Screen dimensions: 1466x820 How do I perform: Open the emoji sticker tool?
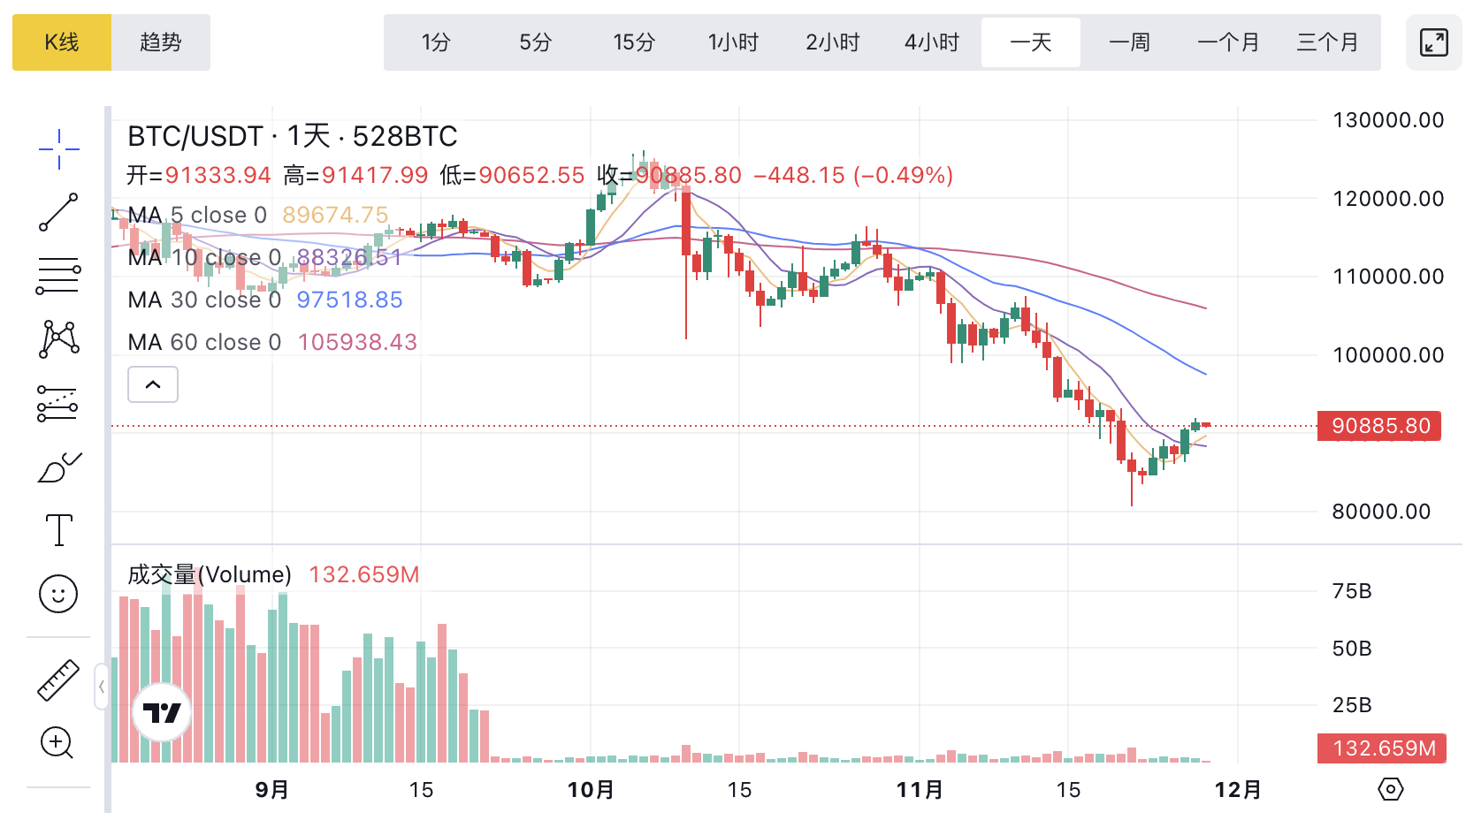[58, 594]
